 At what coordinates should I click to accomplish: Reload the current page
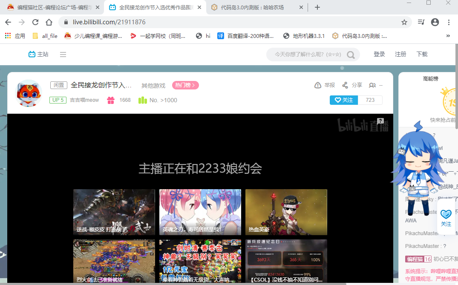coord(35,22)
